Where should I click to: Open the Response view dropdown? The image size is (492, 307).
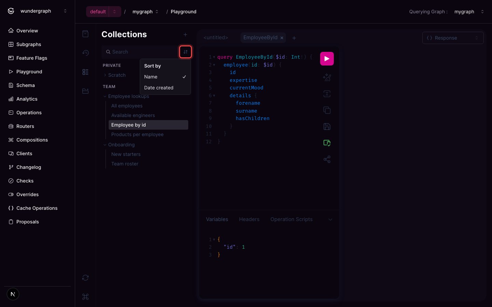coord(453,38)
